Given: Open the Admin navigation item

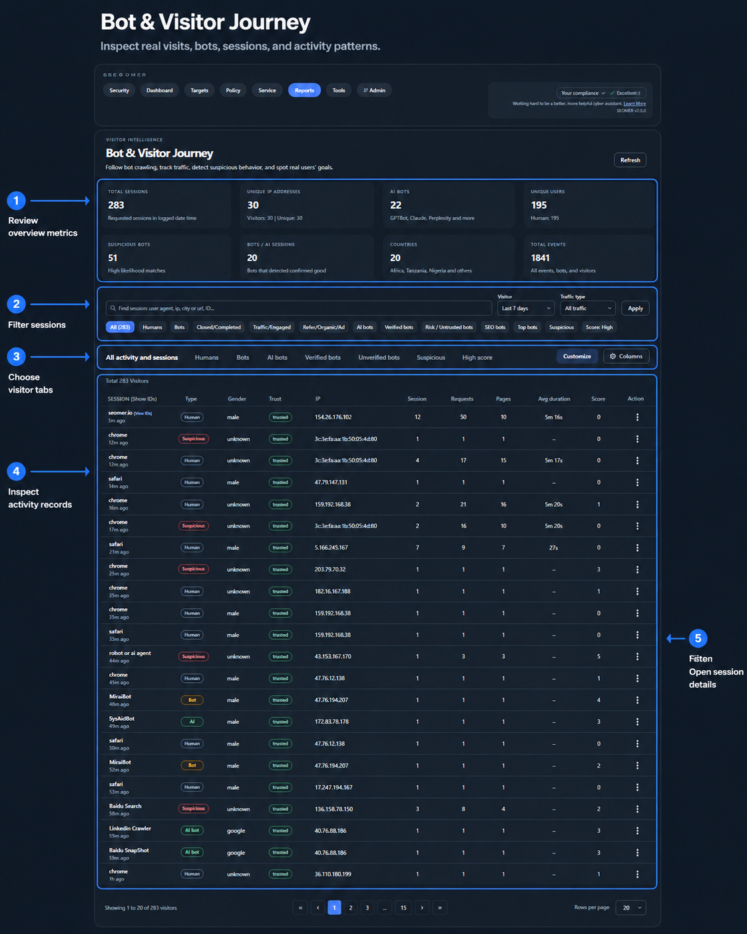Looking at the screenshot, I should tap(374, 91).
